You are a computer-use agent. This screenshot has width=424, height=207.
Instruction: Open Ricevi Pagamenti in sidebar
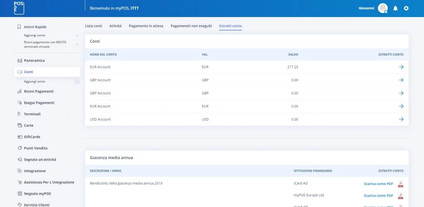pos(39,91)
